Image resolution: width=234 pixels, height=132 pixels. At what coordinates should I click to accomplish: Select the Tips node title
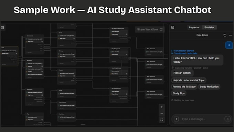28,114
